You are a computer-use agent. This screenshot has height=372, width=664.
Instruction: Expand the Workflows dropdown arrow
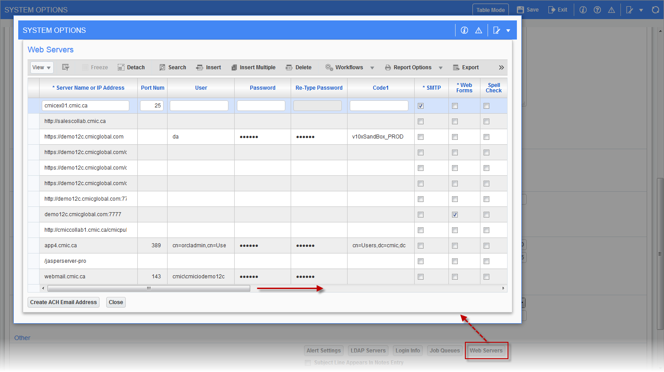(x=372, y=68)
